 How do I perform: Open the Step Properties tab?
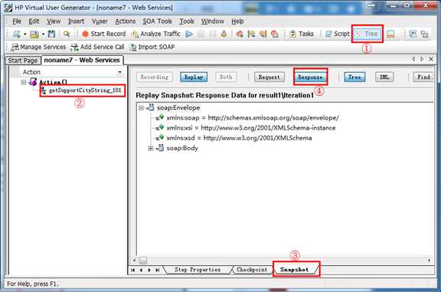pyautogui.click(x=198, y=270)
